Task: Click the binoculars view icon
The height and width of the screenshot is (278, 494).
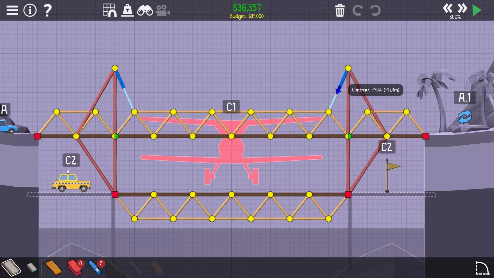Action: pos(145,10)
